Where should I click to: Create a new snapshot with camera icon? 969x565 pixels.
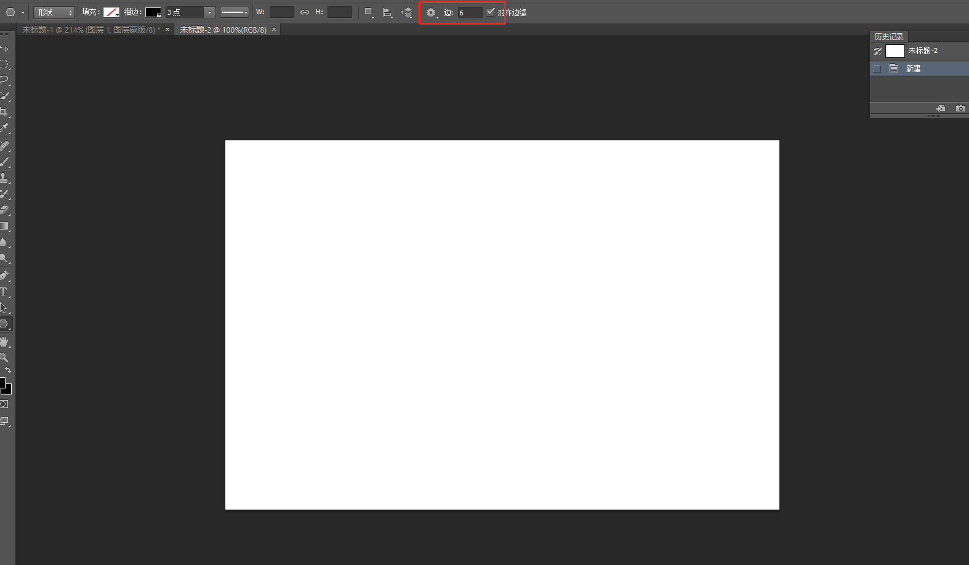[960, 108]
